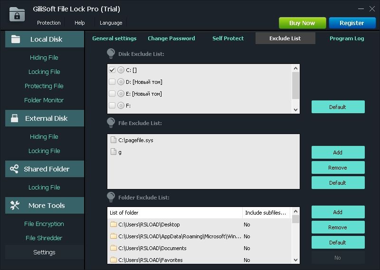The height and width of the screenshot is (270, 380).
Task: Open Locking File under Shared Folder
Action: tap(44, 187)
